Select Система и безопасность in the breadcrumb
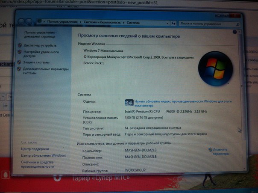The width and height of the screenshot is (258, 193). [101, 21]
